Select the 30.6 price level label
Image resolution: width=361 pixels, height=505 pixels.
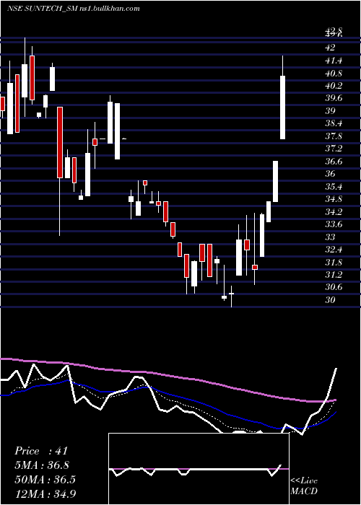[334, 287]
